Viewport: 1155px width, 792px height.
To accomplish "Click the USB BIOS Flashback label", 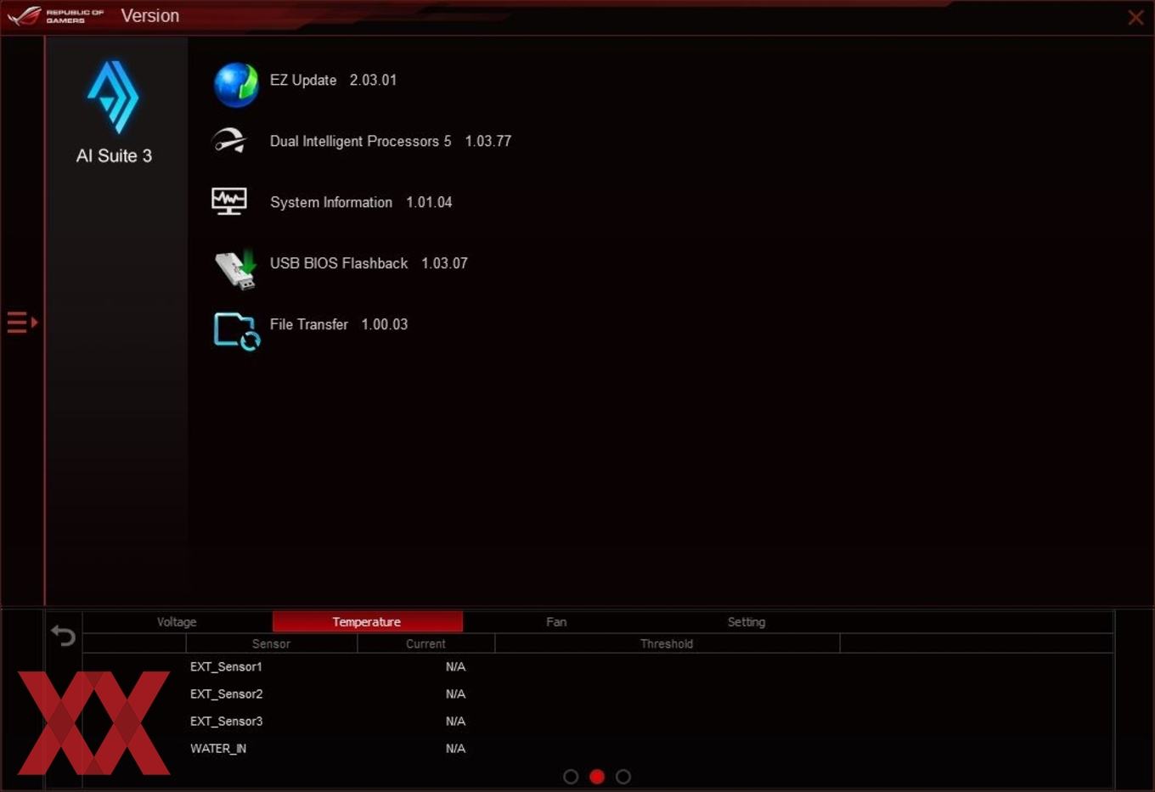I will click(339, 263).
